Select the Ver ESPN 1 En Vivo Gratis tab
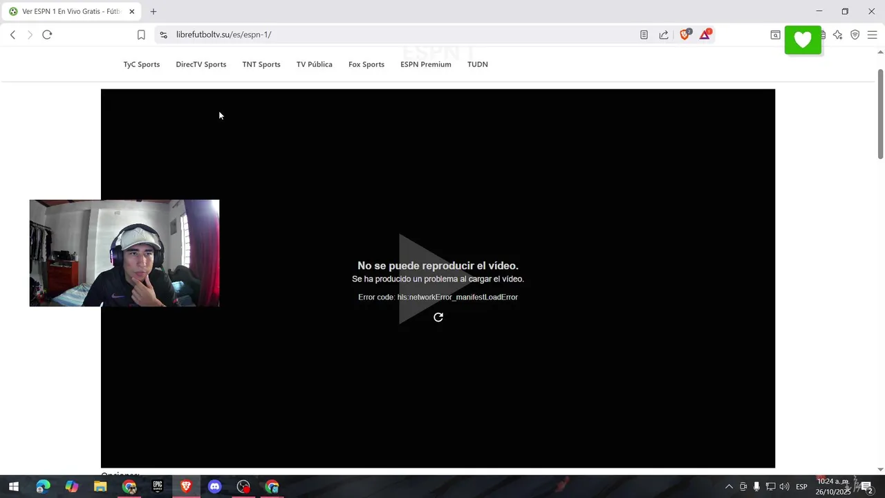The height and width of the screenshot is (498, 885). pyautogui.click(x=72, y=12)
